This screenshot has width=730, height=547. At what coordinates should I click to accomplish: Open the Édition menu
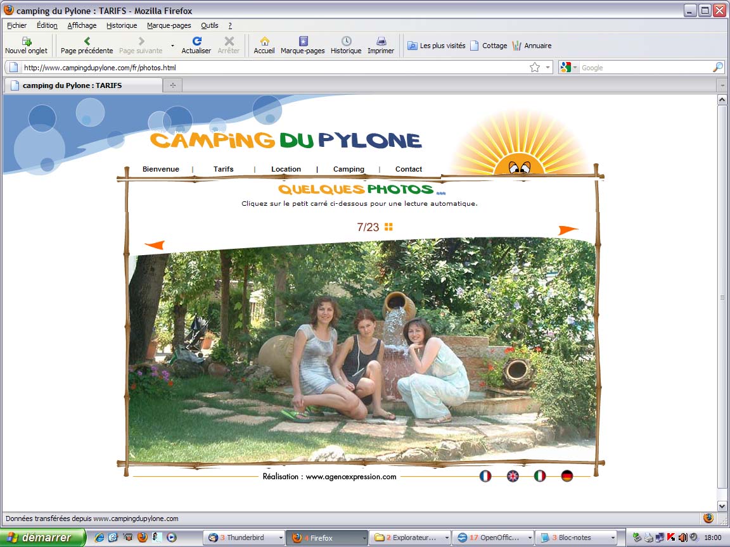[47, 25]
